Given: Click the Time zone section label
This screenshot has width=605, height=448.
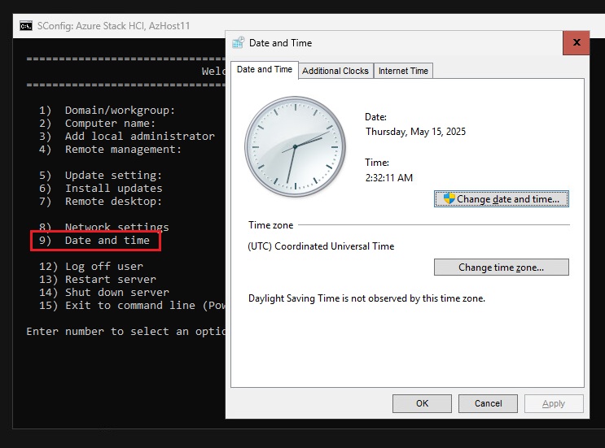Looking at the screenshot, I should click(271, 225).
